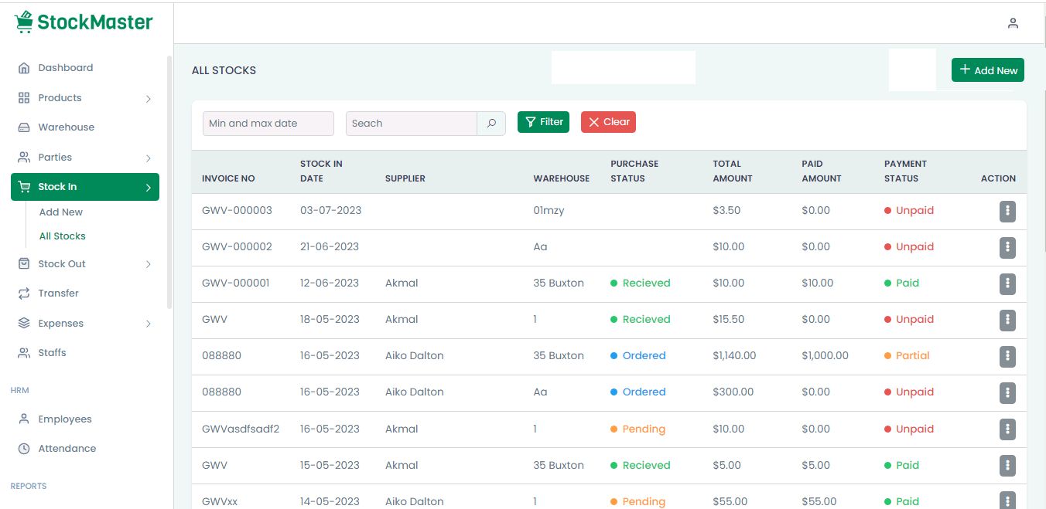The width and height of the screenshot is (1046, 509).
Task: Expand the Expenses submenu
Action: click(148, 324)
